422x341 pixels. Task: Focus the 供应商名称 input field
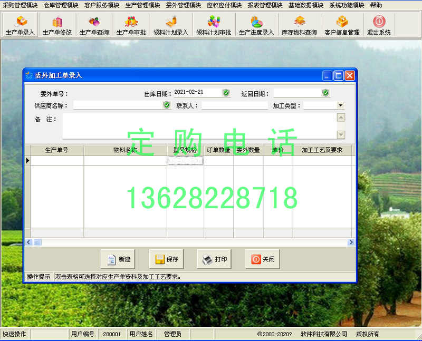(118, 105)
